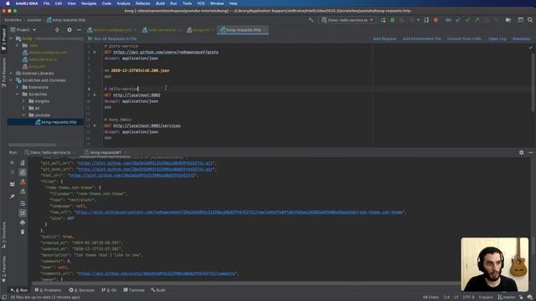Screen dimensions: 536x301
Task: Open the Services tool window tab
Action: point(82,290)
